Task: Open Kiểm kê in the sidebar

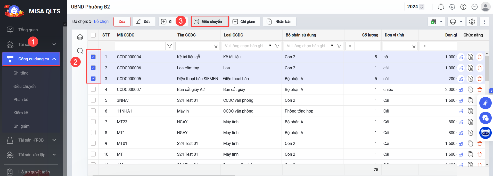Action: point(21,113)
